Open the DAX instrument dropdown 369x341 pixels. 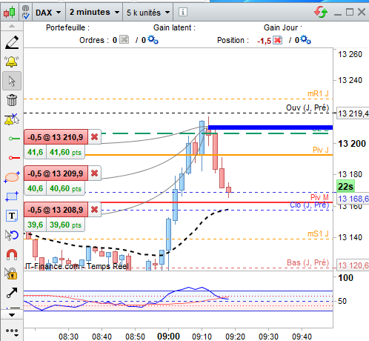[48, 13]
